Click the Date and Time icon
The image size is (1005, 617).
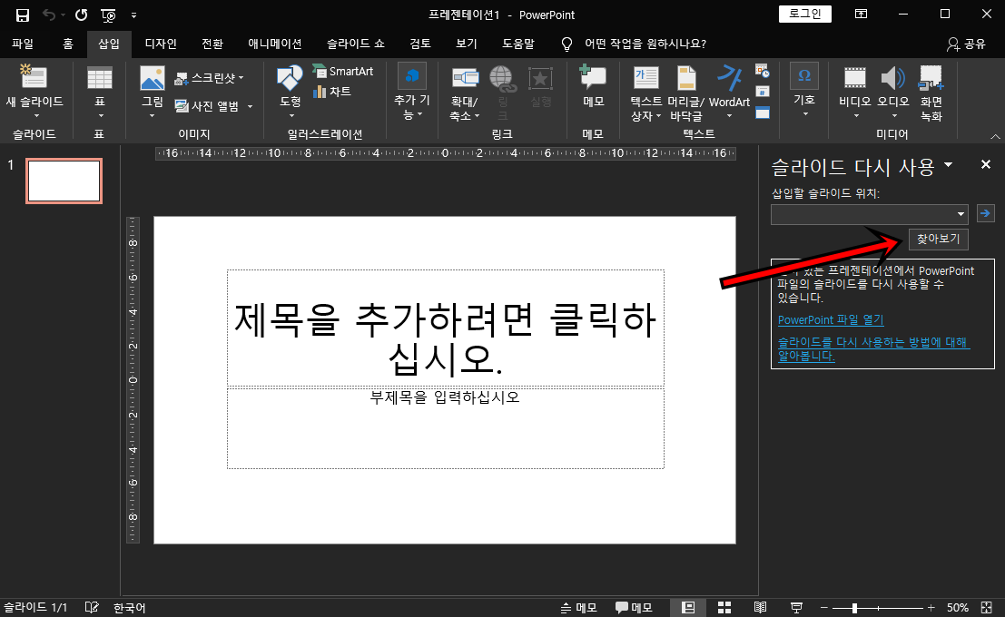[x=762, y=71]
